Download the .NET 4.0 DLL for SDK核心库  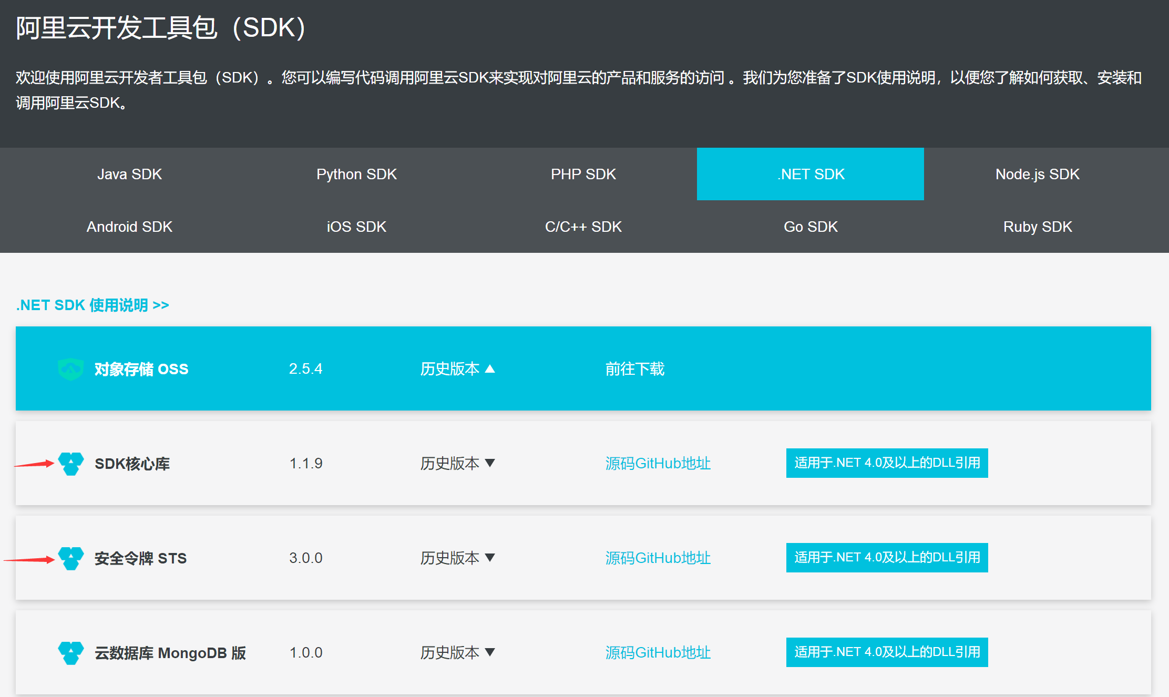887,463
